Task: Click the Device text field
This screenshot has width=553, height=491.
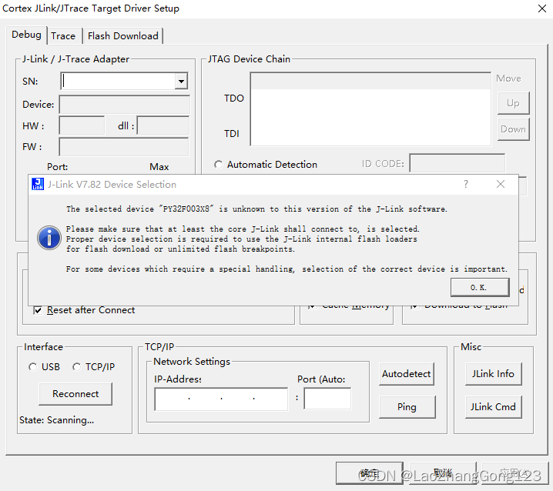Action: tap(124, 105)
